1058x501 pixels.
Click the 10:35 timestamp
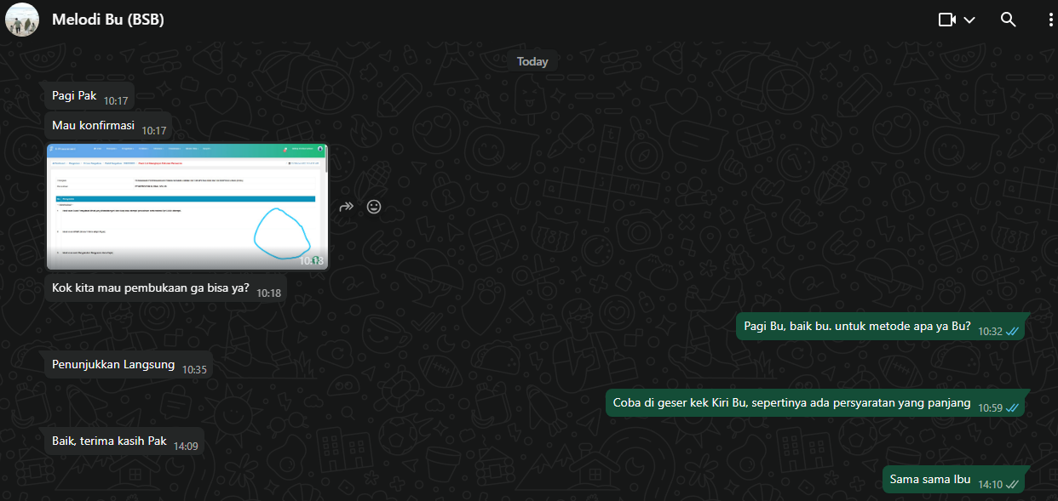(x=194, y=370)
